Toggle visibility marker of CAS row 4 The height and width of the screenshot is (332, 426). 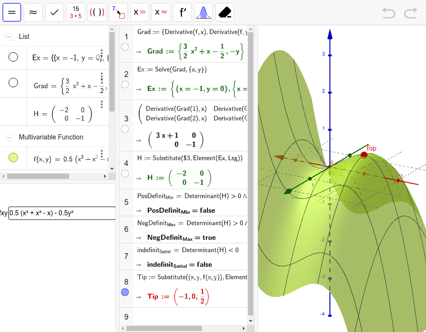coord(125,174)
